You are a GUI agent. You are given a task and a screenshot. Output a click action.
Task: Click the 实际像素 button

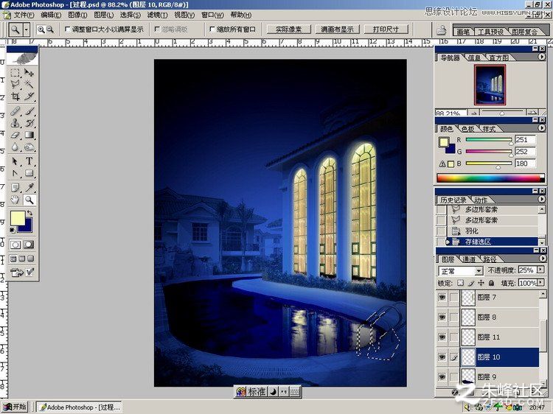coord(288,29)
